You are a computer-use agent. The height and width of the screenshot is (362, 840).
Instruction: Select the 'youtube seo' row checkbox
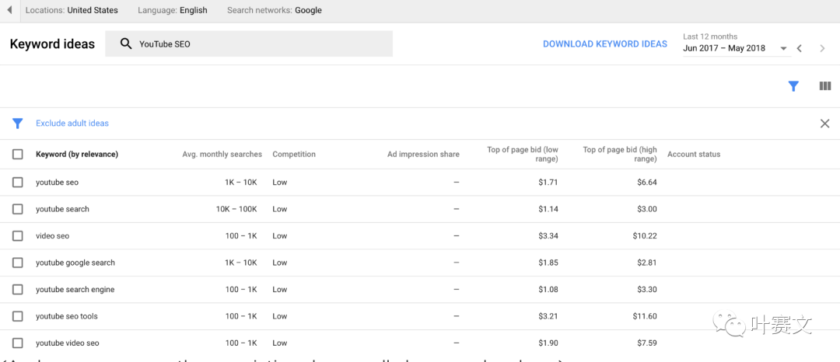(x=18, y=183)
